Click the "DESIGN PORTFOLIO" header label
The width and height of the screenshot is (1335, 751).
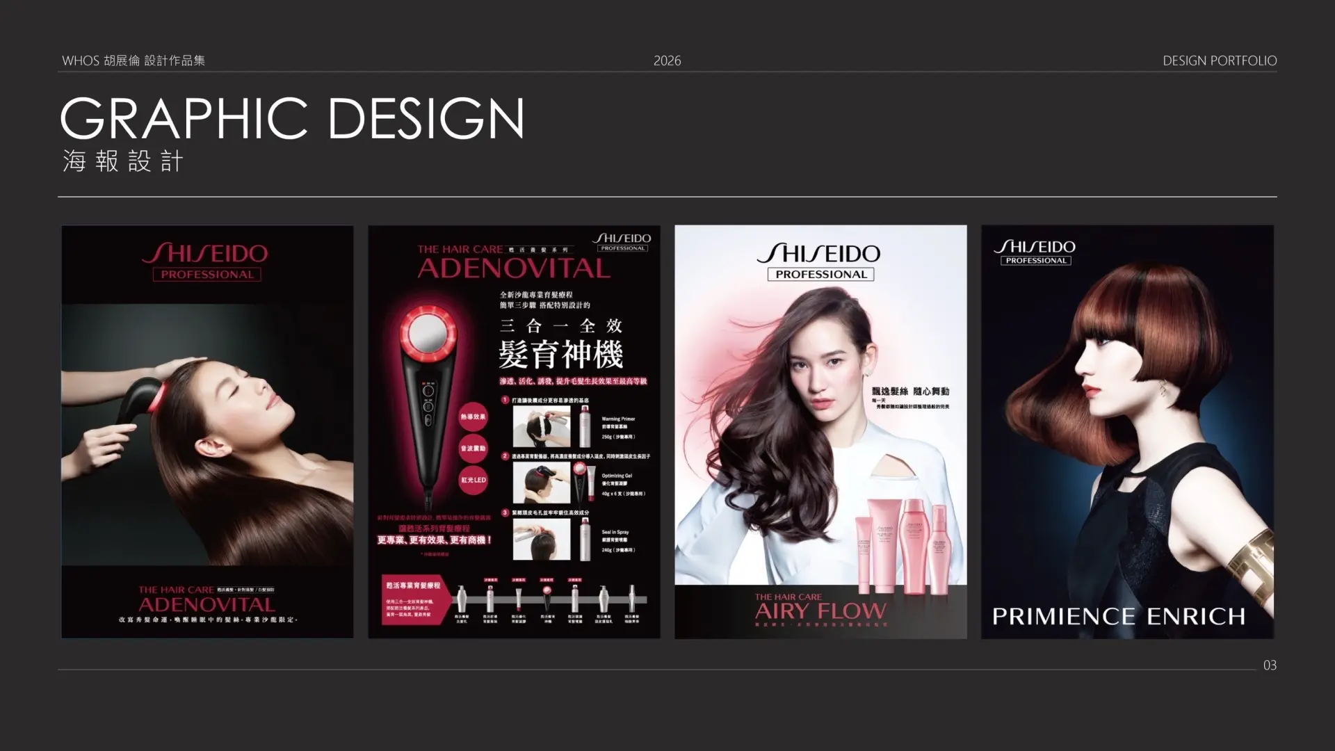(x=1220, y=60)
